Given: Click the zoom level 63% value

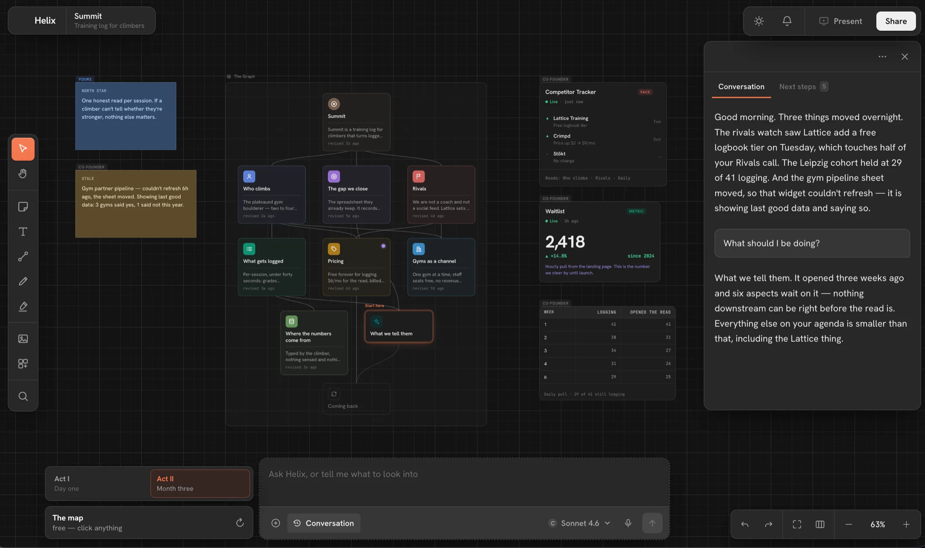Looking at the screenshot, I should click(x=878, y=524).
